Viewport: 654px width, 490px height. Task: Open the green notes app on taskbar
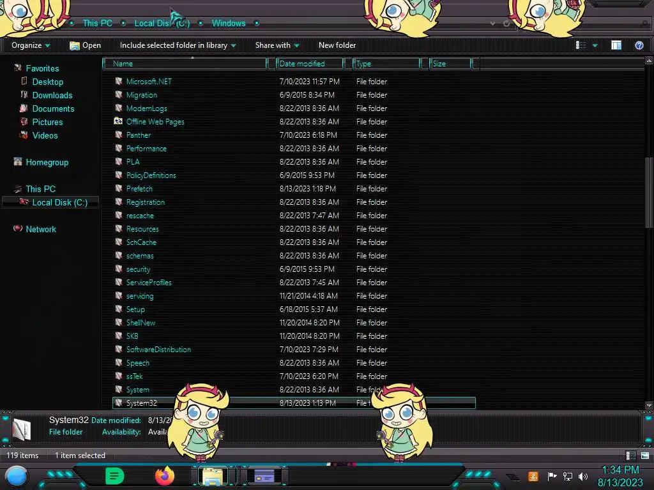(x=115, y=476)
